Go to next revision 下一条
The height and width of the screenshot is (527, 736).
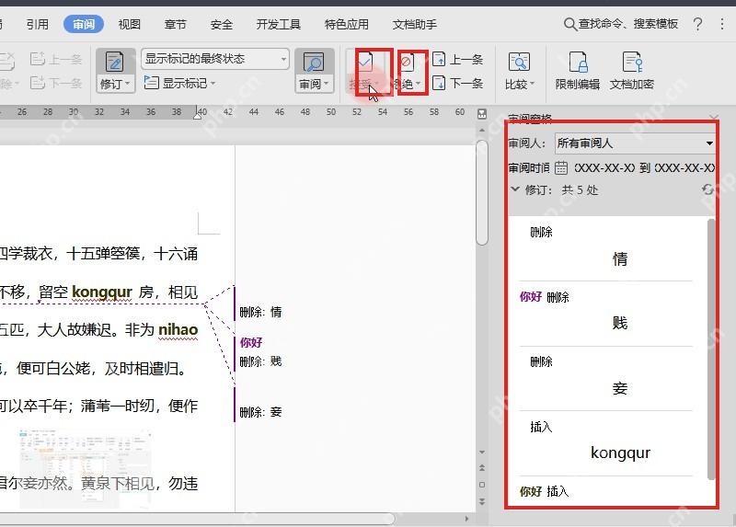[457, 84]
